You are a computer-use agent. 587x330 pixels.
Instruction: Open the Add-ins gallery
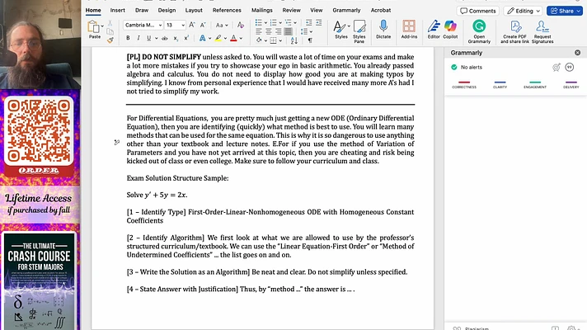pyautogui.click(x=409, y=30)
